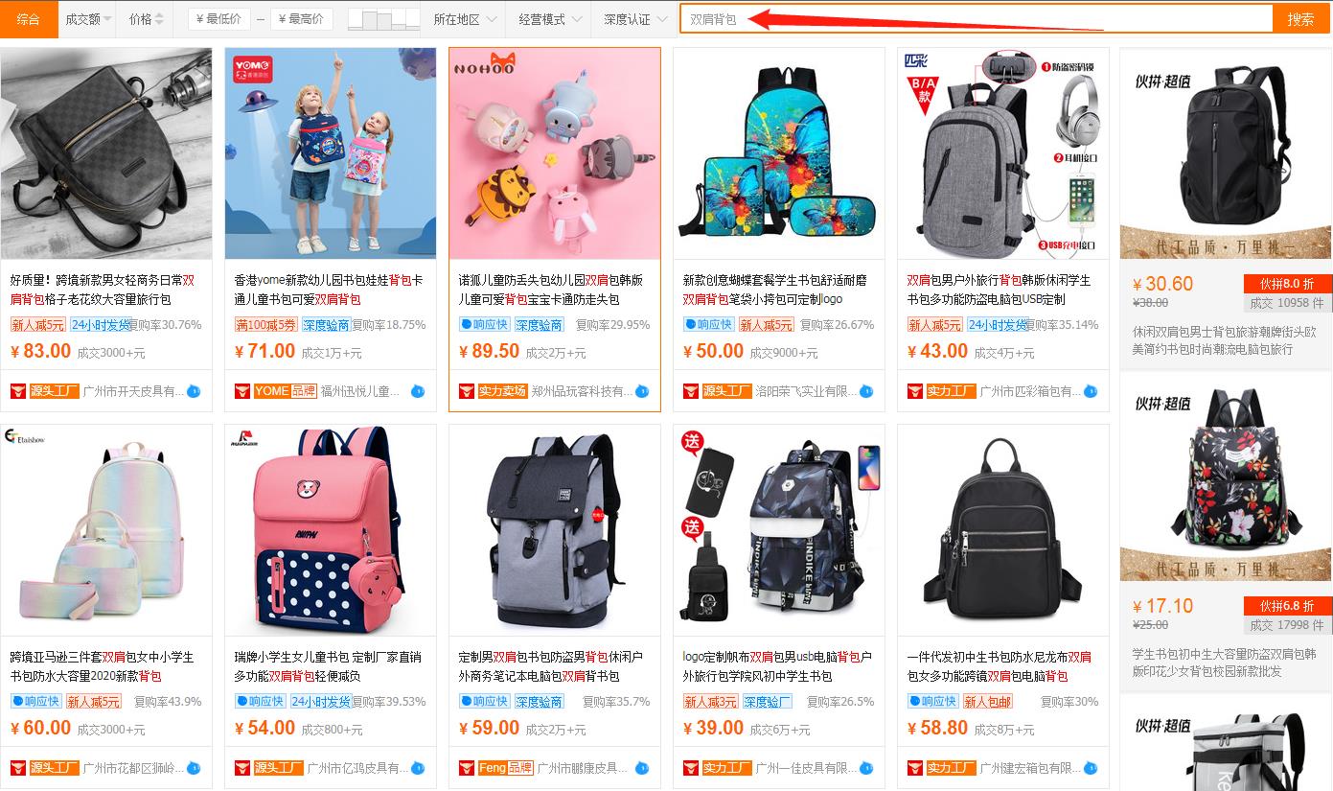Click the chat icon beside 广州市亿鸿皮具
Screen dimensions: 1333x791
click(x=418, y=768)
